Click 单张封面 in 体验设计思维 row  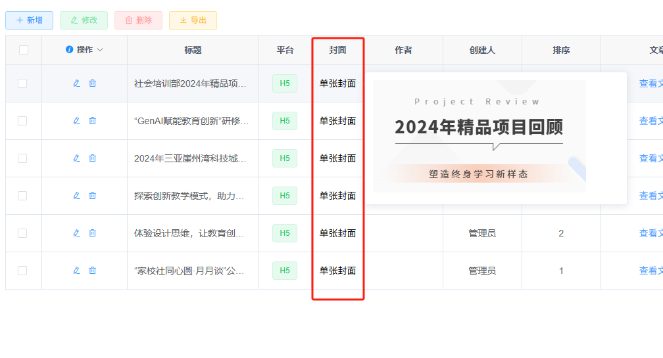click(337, 233)
